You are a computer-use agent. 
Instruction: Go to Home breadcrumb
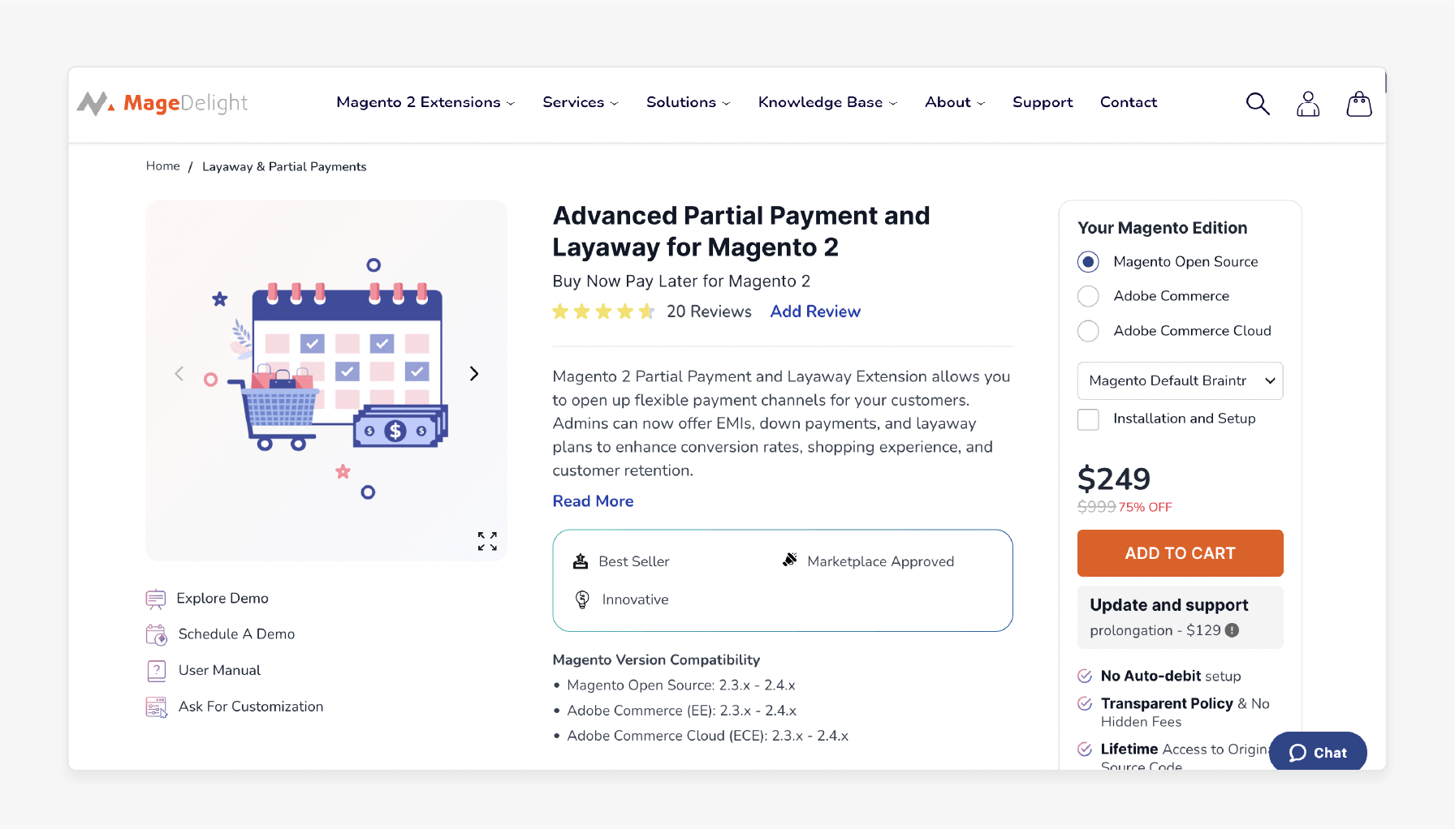tap(163, 166)
